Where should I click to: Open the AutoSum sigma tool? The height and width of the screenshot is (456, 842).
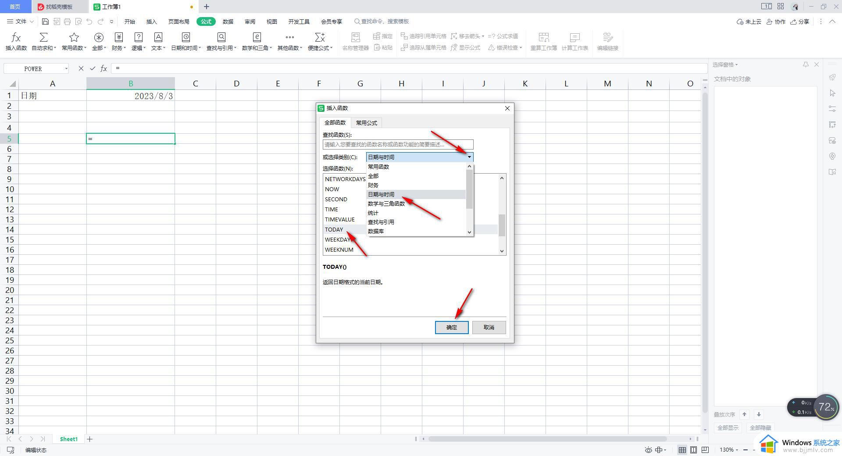point(43,37)
